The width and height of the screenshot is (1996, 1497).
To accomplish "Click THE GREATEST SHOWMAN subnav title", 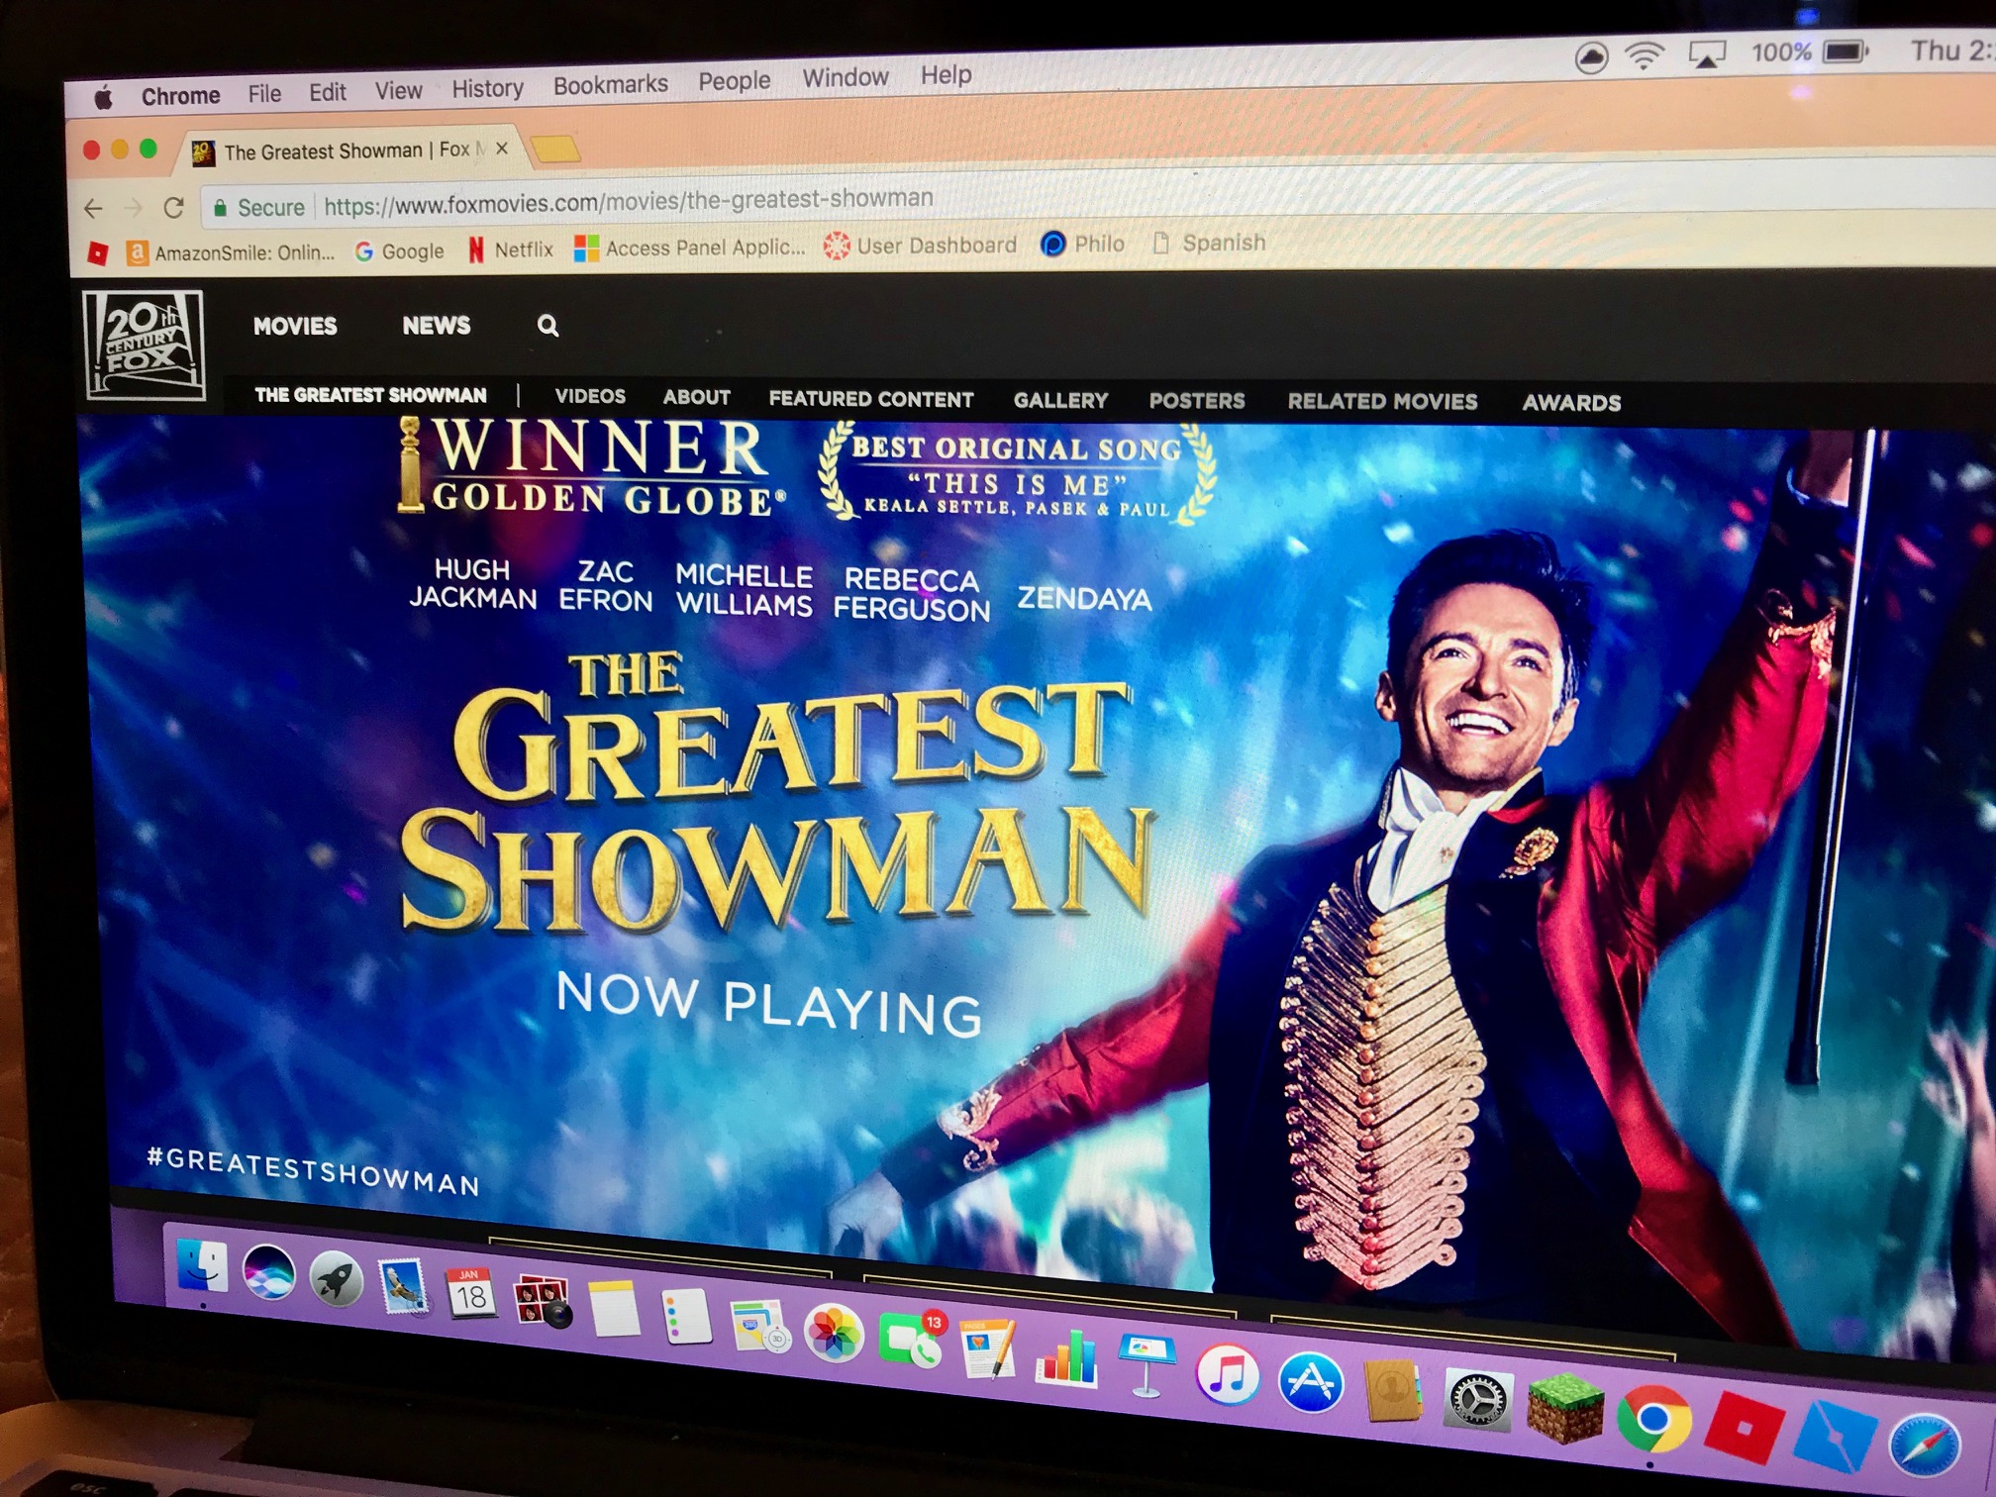I will (x=370, y=395).
